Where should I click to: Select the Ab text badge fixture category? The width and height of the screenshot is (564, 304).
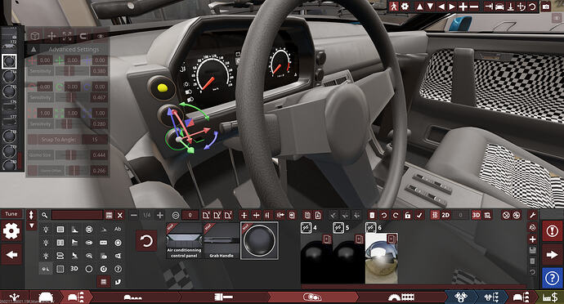[118, 229]
